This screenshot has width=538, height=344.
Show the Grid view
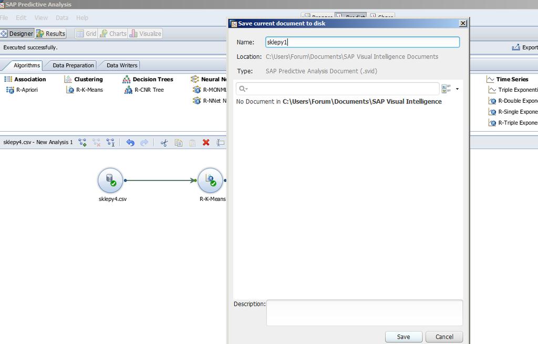pos(86,34)
